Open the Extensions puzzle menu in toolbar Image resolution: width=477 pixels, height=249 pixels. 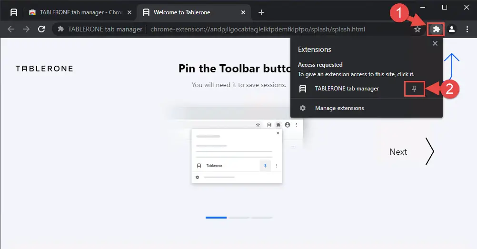[436, 29]
